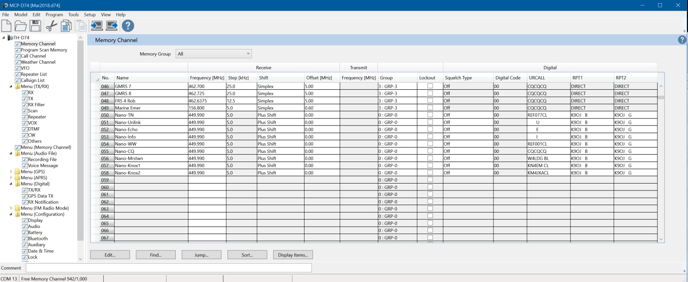
Task: Open the Tools menu
Action: (73, 15)
